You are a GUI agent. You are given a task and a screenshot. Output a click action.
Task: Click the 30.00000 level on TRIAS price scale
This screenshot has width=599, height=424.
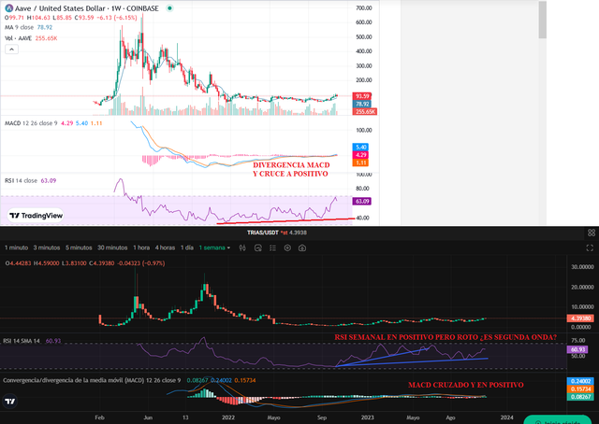pos(582,267)
